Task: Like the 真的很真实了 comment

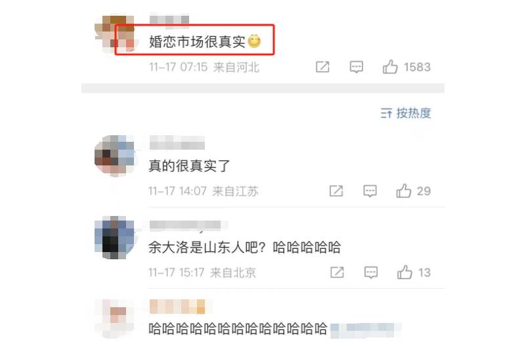Action: [x=404, y=191]
